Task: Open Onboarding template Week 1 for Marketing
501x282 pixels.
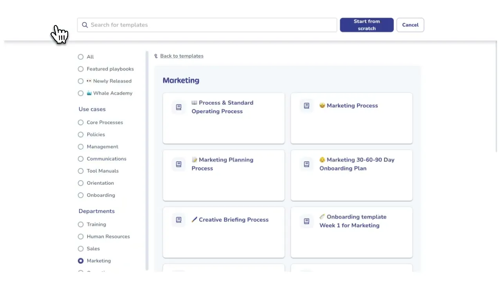Action: [351, 233]
